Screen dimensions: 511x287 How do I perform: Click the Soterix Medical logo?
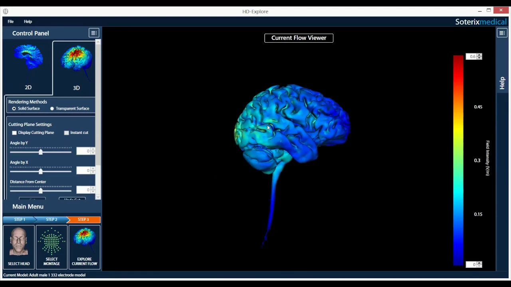click(481, 22)
